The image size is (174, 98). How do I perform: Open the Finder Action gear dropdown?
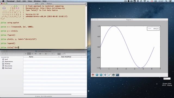[x=41, y=54]
